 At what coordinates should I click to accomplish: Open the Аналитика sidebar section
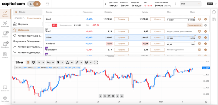[x=5, y=24]
